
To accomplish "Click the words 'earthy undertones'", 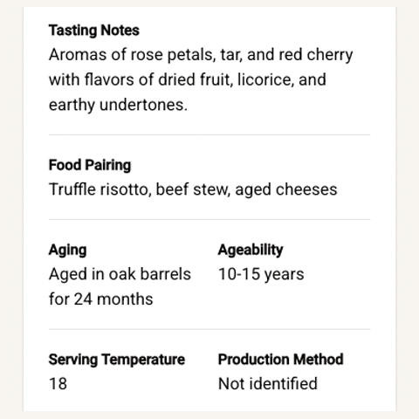I will coord(116,105).
